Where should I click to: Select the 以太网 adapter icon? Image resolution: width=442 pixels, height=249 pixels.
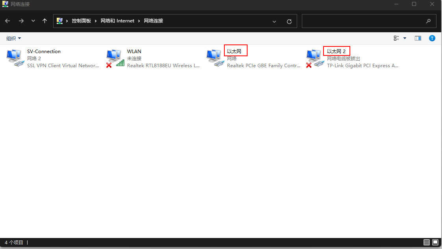pos(215,58)
